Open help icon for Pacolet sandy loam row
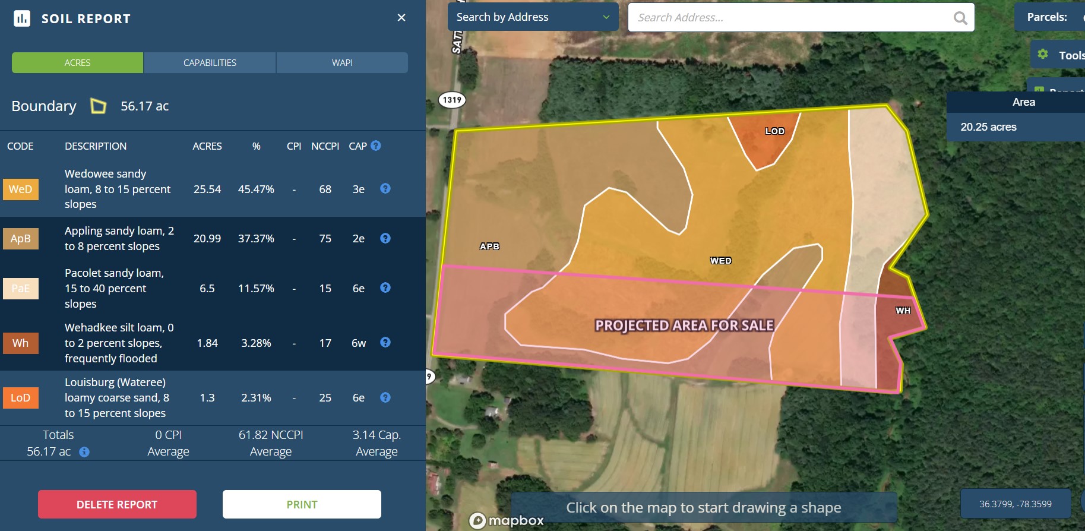The image size is (1085, 531). click(385, 287)
